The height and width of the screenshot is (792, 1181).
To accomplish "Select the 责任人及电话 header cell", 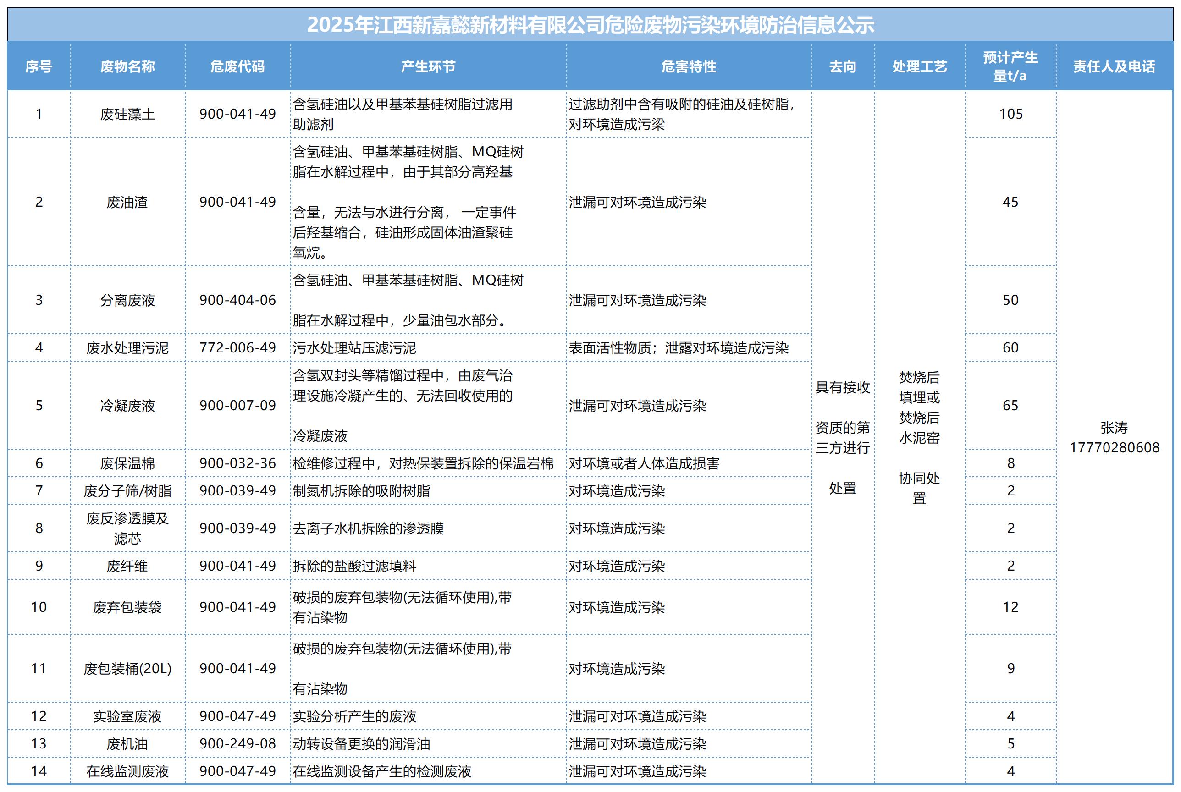I will (1114, 66).
